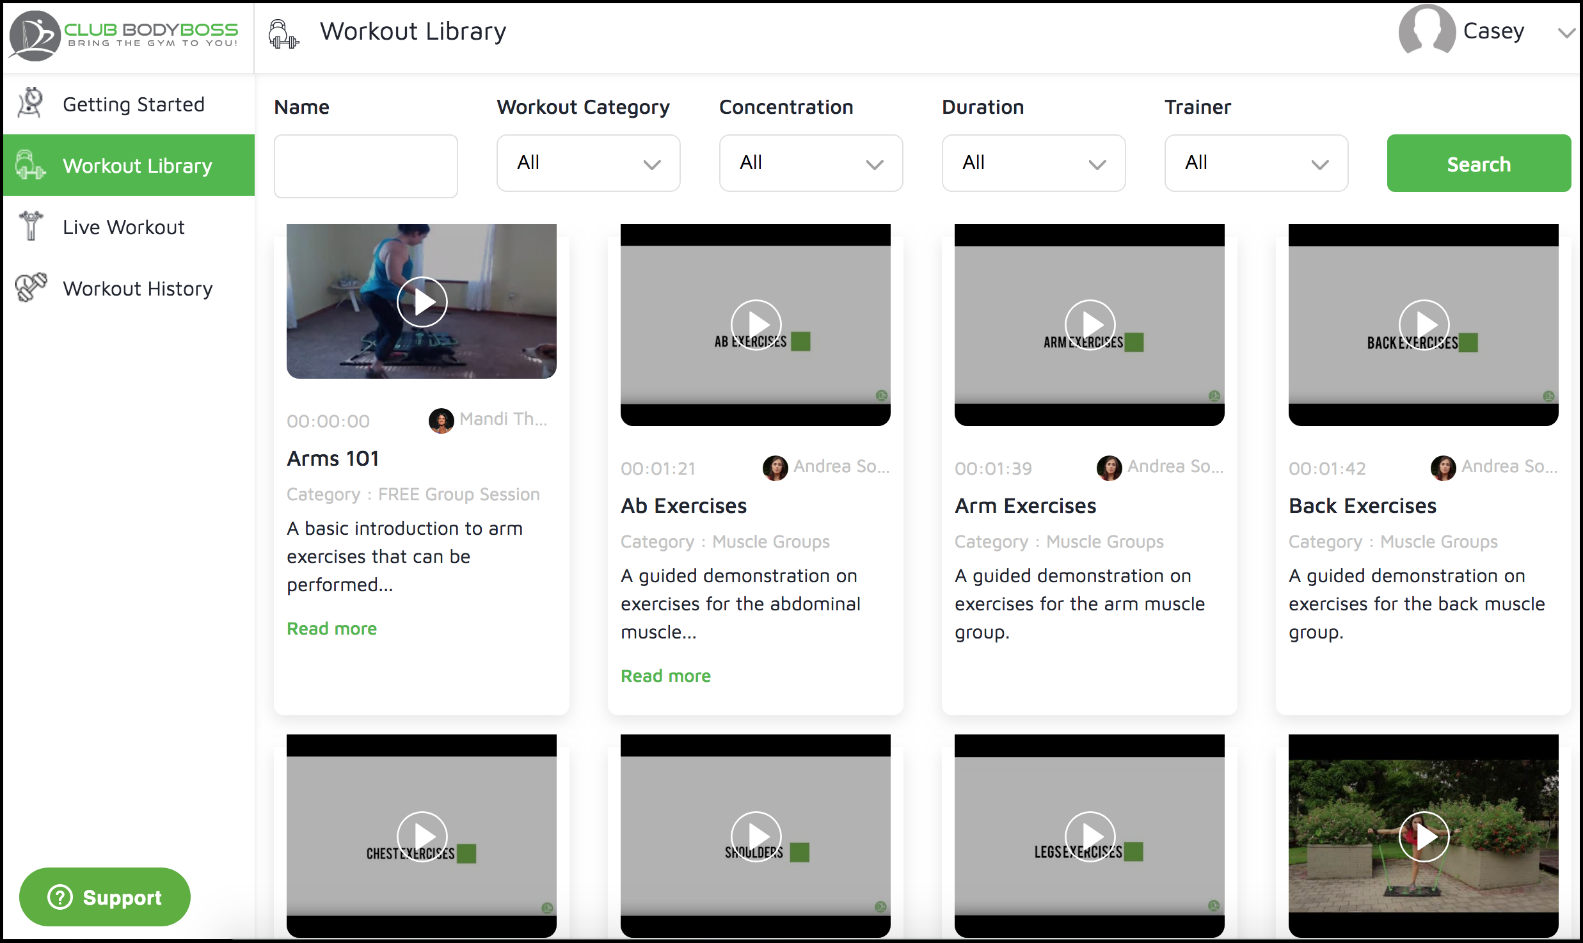This screenshot has width=1583, height=943.
Task: Click the Mandi Th... trainer name
Action: [503, 419]
